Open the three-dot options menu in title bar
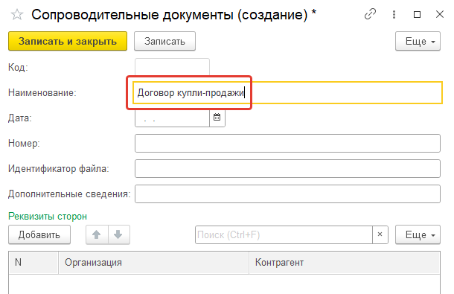Image resolution: width=454 pixels, height=294 pixels. 394,14
